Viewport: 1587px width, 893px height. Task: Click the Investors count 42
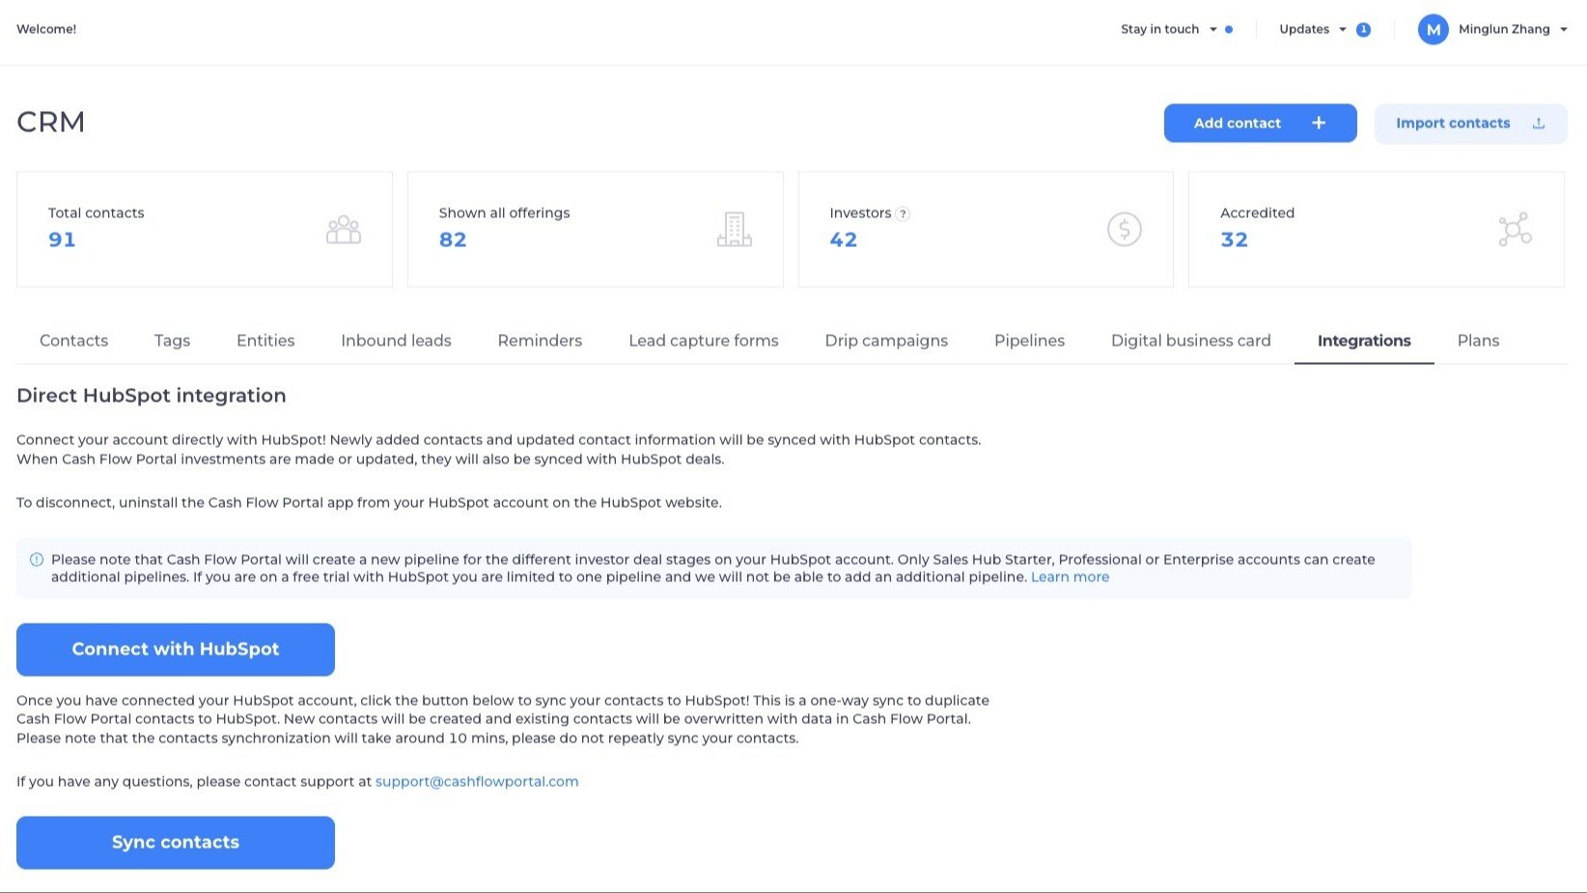[x=844, y=239]
